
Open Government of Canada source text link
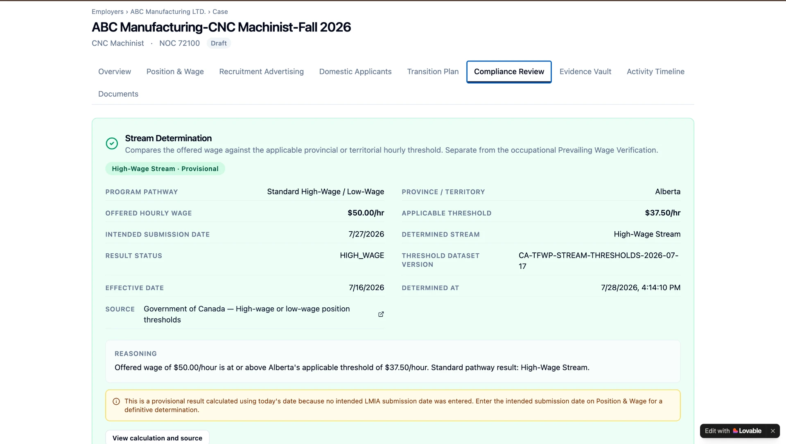pyautogui.click(x=246, y=314)
